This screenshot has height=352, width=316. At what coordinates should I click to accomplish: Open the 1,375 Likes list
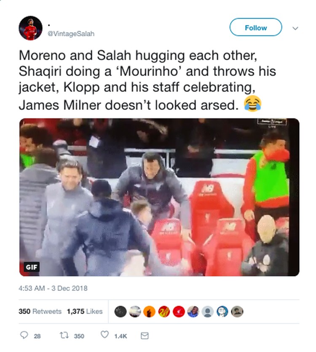point(85,311)
